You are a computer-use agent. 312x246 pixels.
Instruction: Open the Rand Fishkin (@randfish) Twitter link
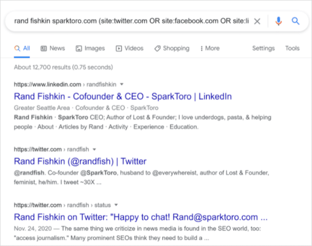pos(80,161)
